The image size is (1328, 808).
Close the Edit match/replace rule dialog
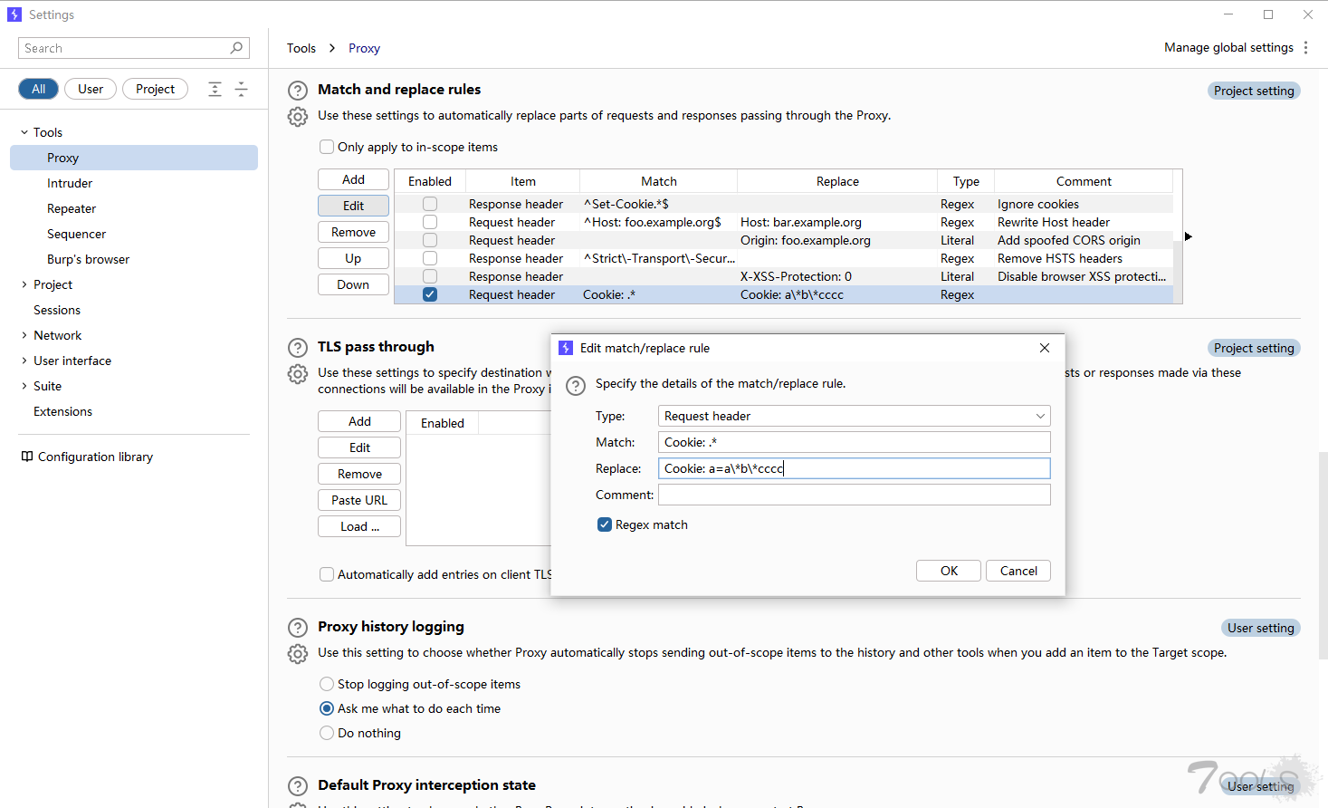tap(1045, 348)
